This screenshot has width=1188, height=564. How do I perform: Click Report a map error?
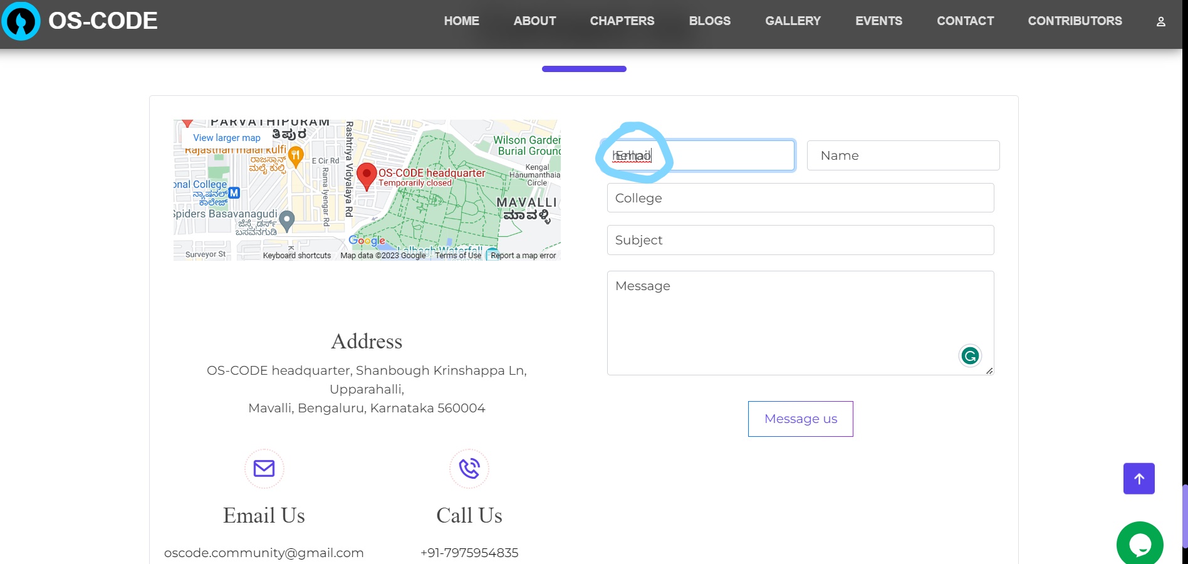pyautogui.click(x=523, y=256)
